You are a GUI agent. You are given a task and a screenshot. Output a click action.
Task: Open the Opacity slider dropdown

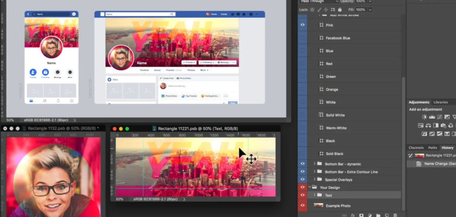tap(370, 2)
